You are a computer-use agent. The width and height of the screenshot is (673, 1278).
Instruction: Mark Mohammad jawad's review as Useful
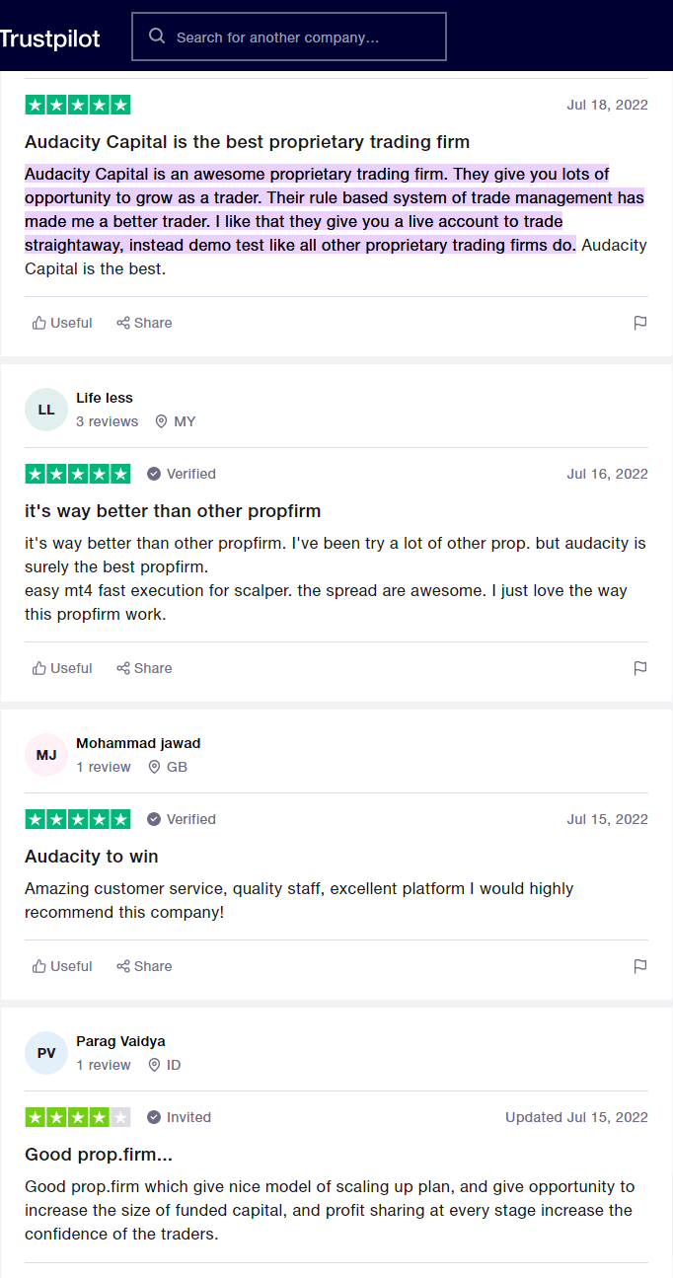62,966
